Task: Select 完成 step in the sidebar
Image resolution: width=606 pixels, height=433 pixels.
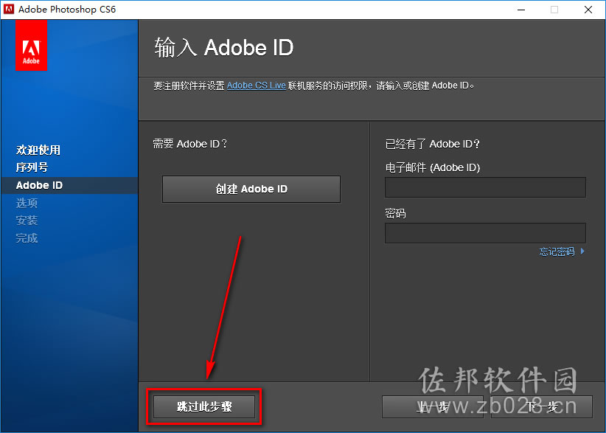Action: 27,238
